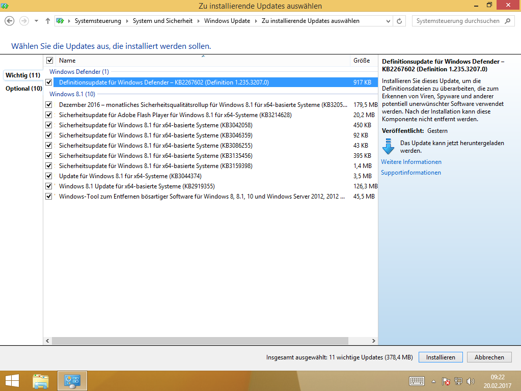This screenshot has width=521, height=391.
Task: Go back with the Back arrow button
Action: tap(9, 21)
